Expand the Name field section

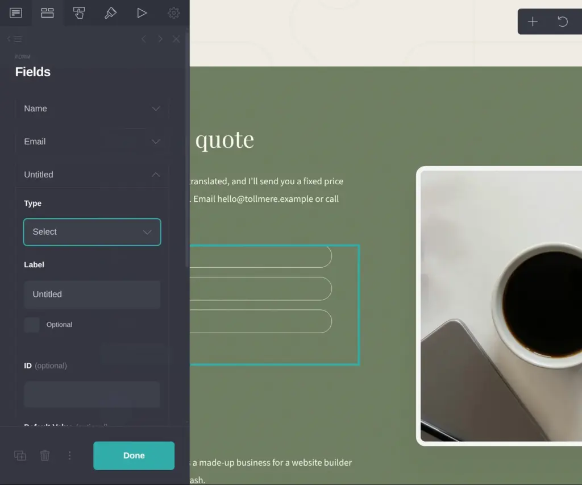(92, 109)
